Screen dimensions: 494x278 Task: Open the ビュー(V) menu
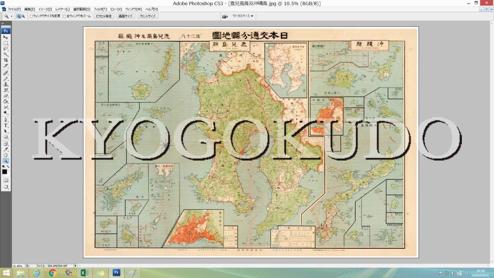point(116,9)
